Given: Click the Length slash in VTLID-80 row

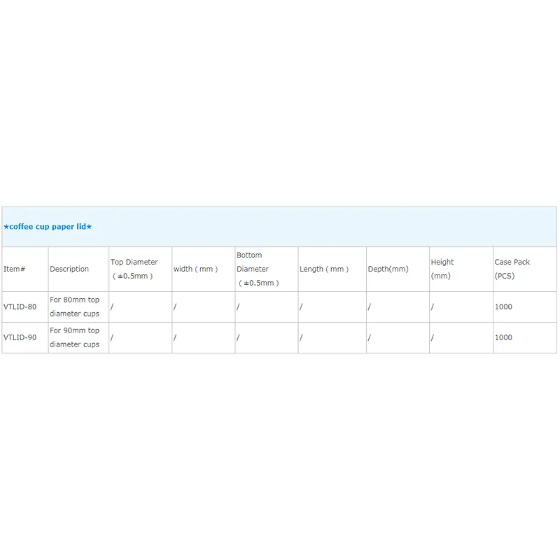Looking at the screenshot, I should [301, 307].
